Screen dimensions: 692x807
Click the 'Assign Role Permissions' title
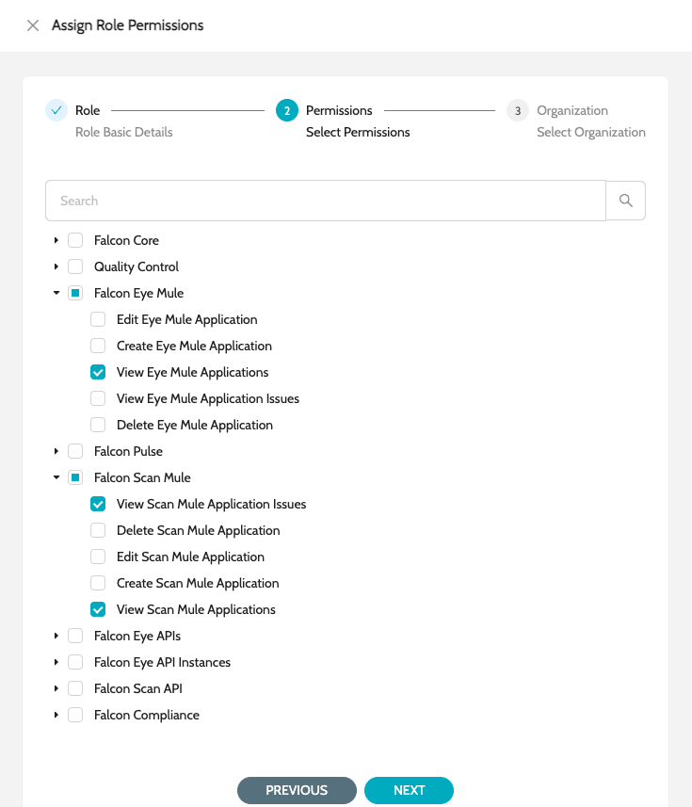click(x=128, y=25)
